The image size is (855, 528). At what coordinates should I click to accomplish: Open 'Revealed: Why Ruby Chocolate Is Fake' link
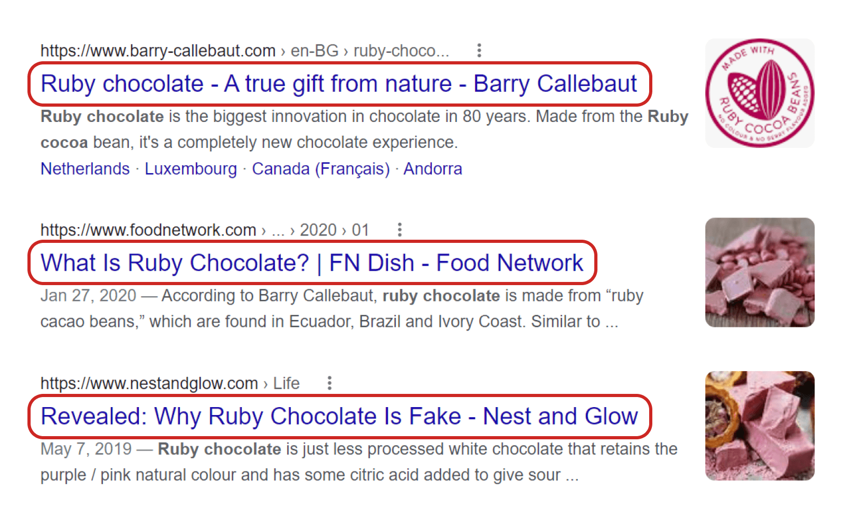click(x=339, y=417)
